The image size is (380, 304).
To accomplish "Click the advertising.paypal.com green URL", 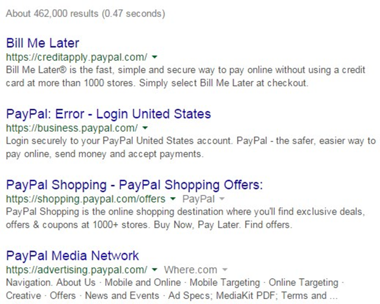I will (76, 270).
